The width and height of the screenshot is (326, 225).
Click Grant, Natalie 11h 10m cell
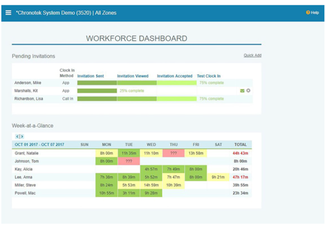click(x=151, y=153)
